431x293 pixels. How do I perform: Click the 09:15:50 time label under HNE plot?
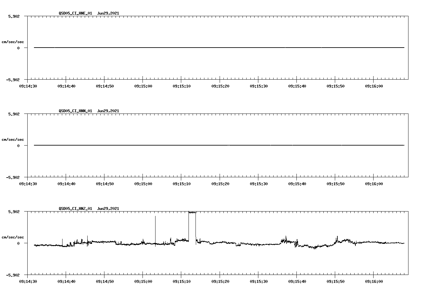pos(335,86)
